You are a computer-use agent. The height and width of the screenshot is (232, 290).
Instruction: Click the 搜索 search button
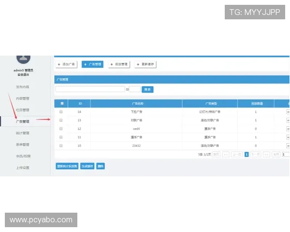click(147, 89)
